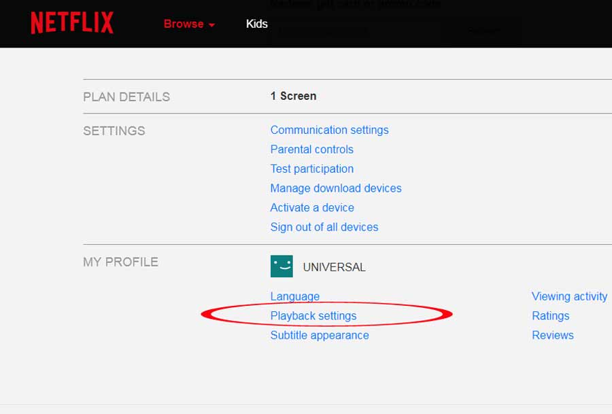Open the Language setting link

pyautogui.click(x=295, y=296)
